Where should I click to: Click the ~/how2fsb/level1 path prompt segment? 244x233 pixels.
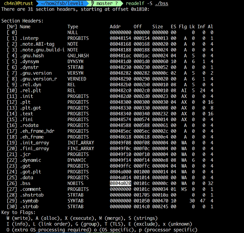(62, 3)
